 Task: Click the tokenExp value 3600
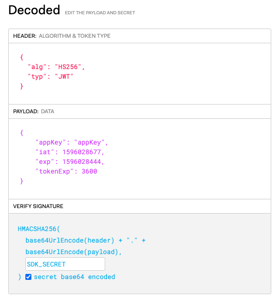[89, 171]
